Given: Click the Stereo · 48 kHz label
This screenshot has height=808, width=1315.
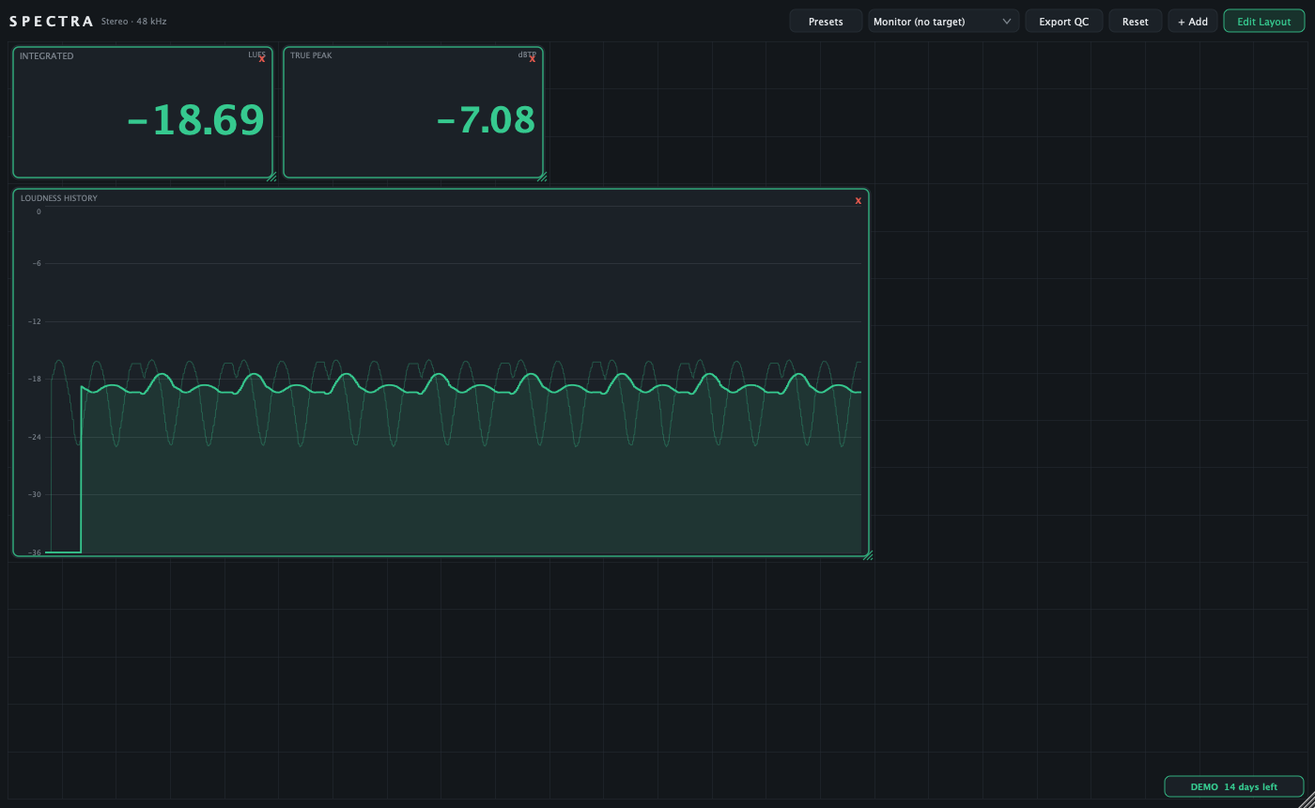Looking at the screenshot, I should click(133, 21).
